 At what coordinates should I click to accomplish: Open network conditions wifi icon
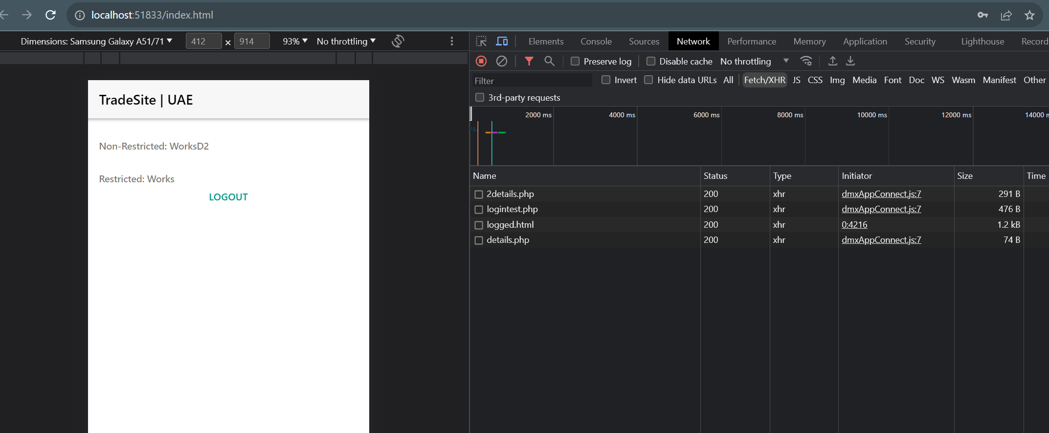pyautogui.click(x=806, y=61)
